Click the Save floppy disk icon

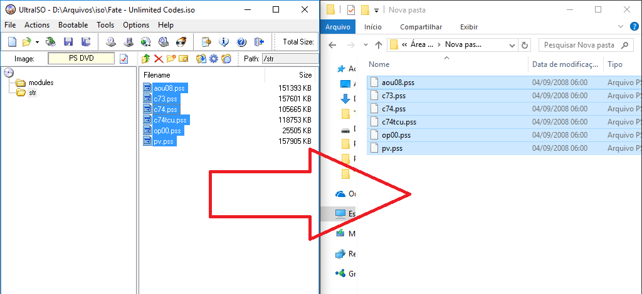click(68, 42)
